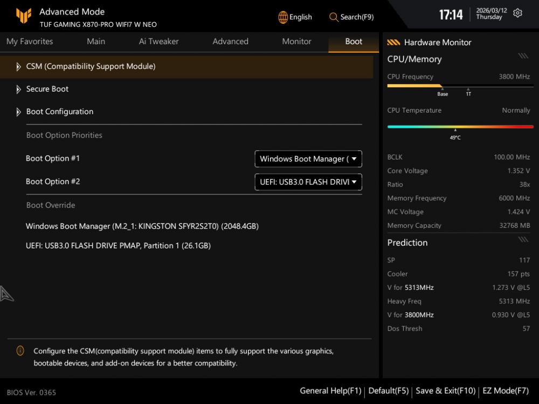Go to the My Favorites tab
Viewport: 539px width, 404px height.
(30, 41)
